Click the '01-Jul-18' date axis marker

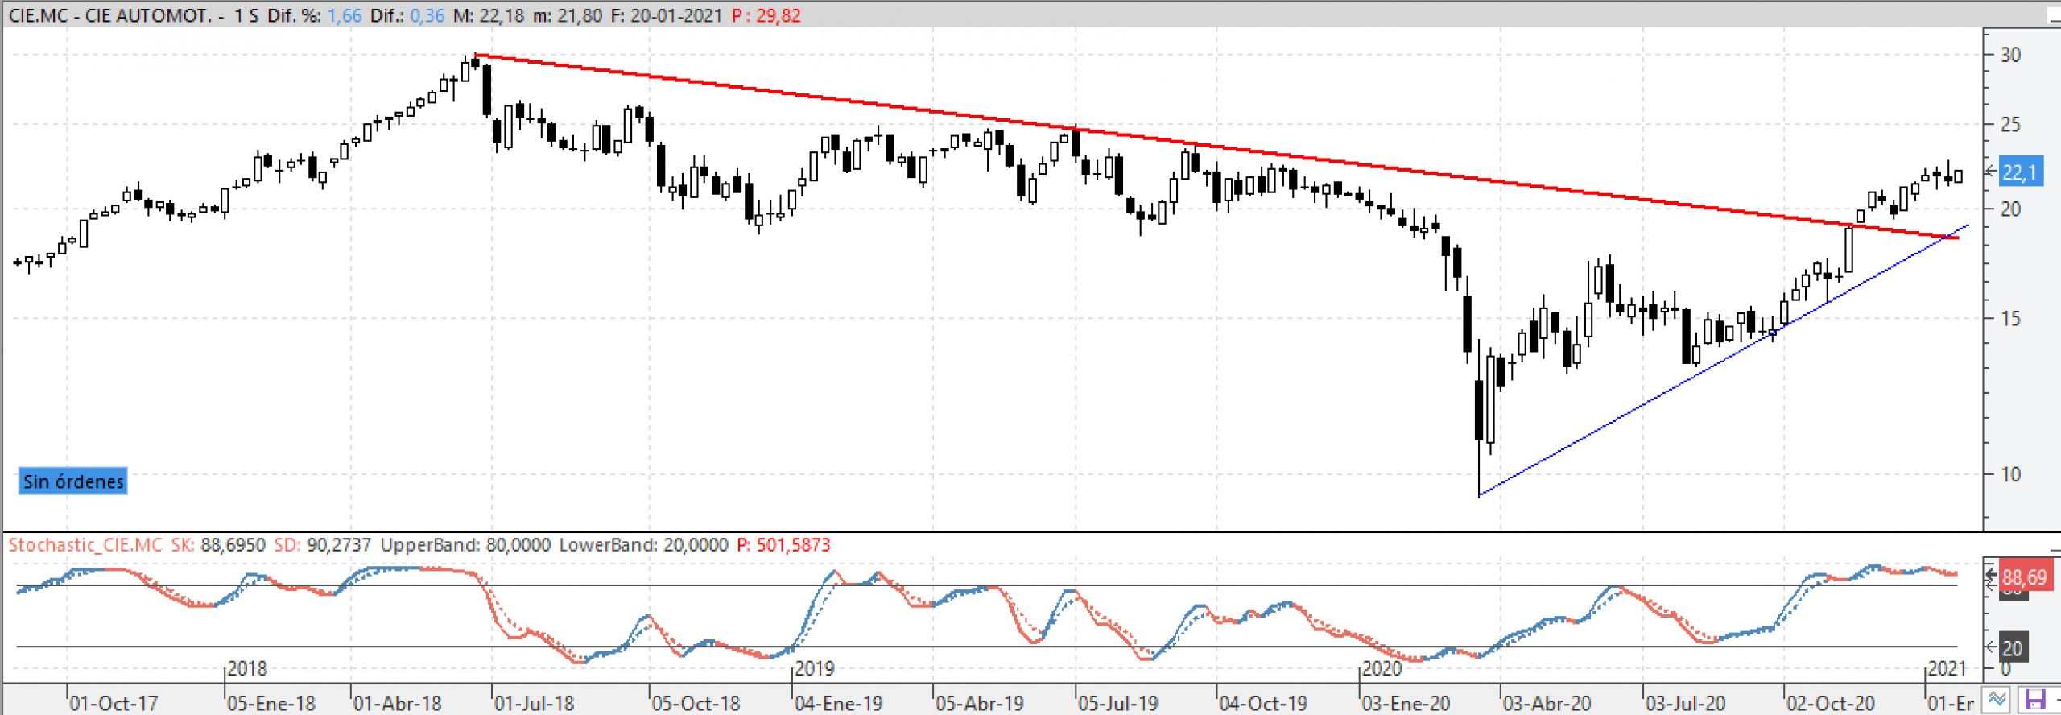coord(534,703)
